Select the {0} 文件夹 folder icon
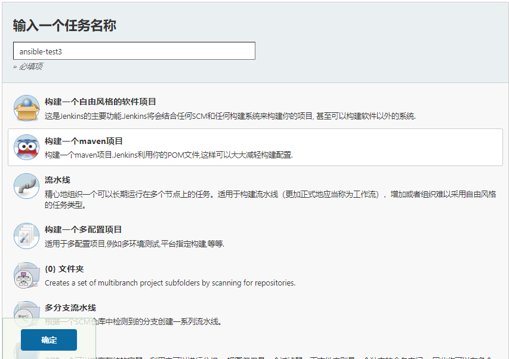The image size is (509, 359). click(x=27, y=275)
